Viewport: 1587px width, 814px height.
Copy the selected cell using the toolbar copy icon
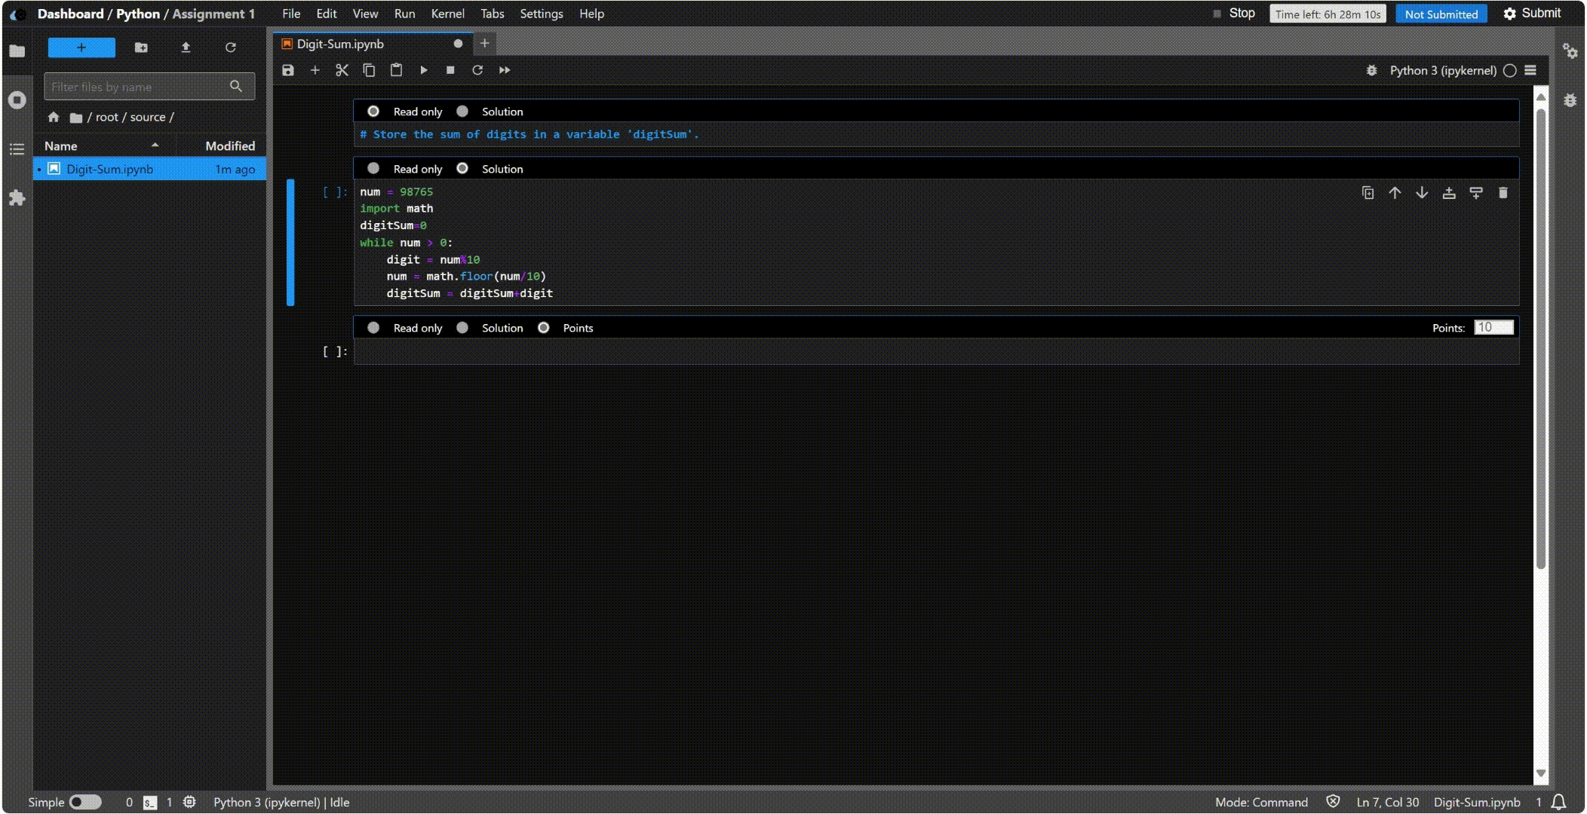tap(369, 70)
